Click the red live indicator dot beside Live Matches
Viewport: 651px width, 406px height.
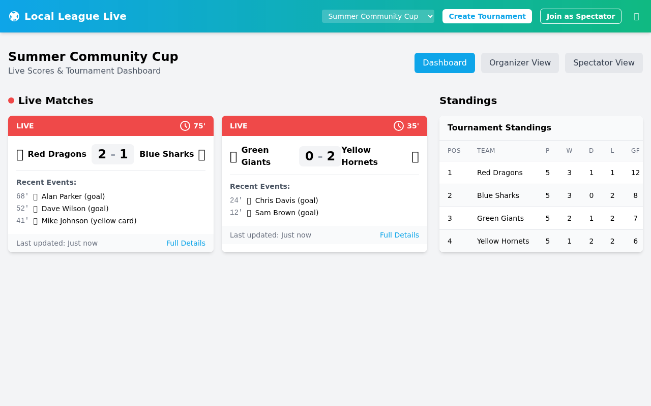point(10,100)
